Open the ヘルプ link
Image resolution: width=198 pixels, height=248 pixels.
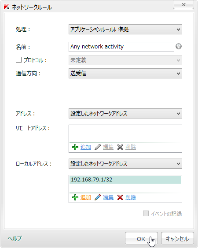point(15,238)
